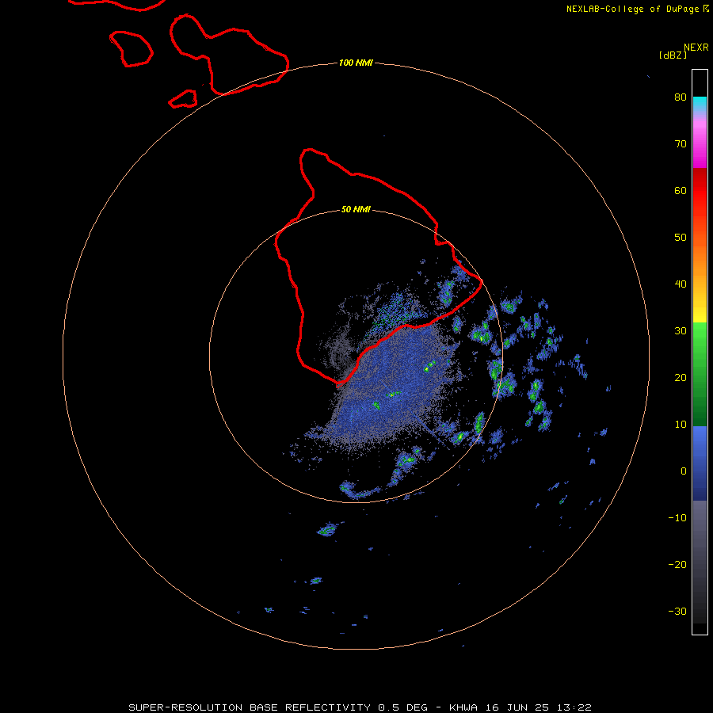Screen dimensions: 713x713
Task: Click the 60 dBZ scale value
Action: tap(681, 190)
